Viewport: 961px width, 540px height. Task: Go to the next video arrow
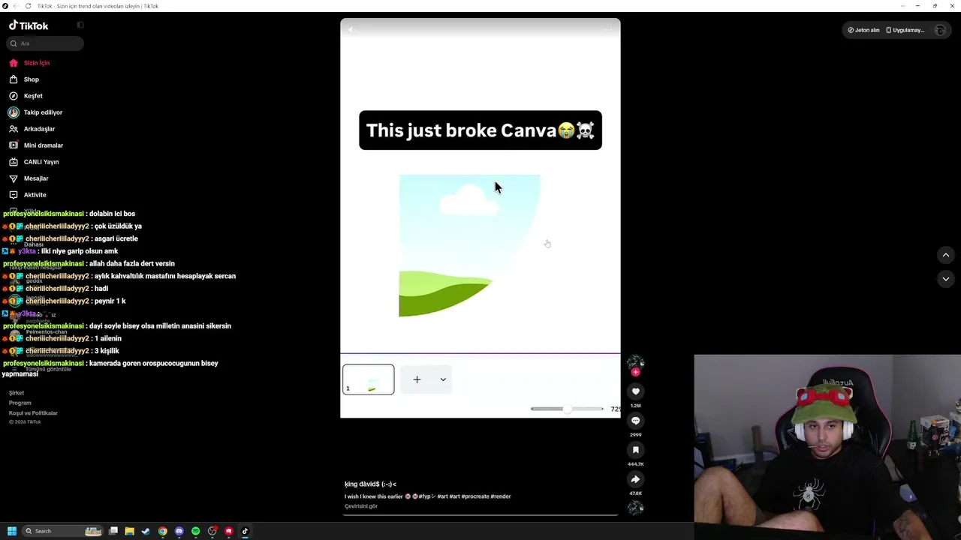[946, 279]
